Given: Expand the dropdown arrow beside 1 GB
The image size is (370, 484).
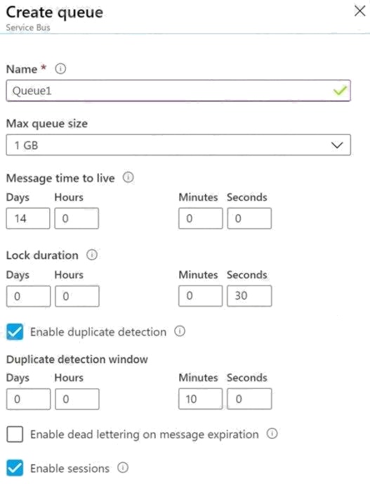Looking at the screenshot, I should coord(337,145).
